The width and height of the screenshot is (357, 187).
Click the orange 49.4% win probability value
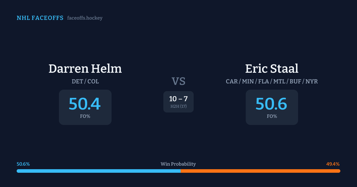click(x=333, y=164)
